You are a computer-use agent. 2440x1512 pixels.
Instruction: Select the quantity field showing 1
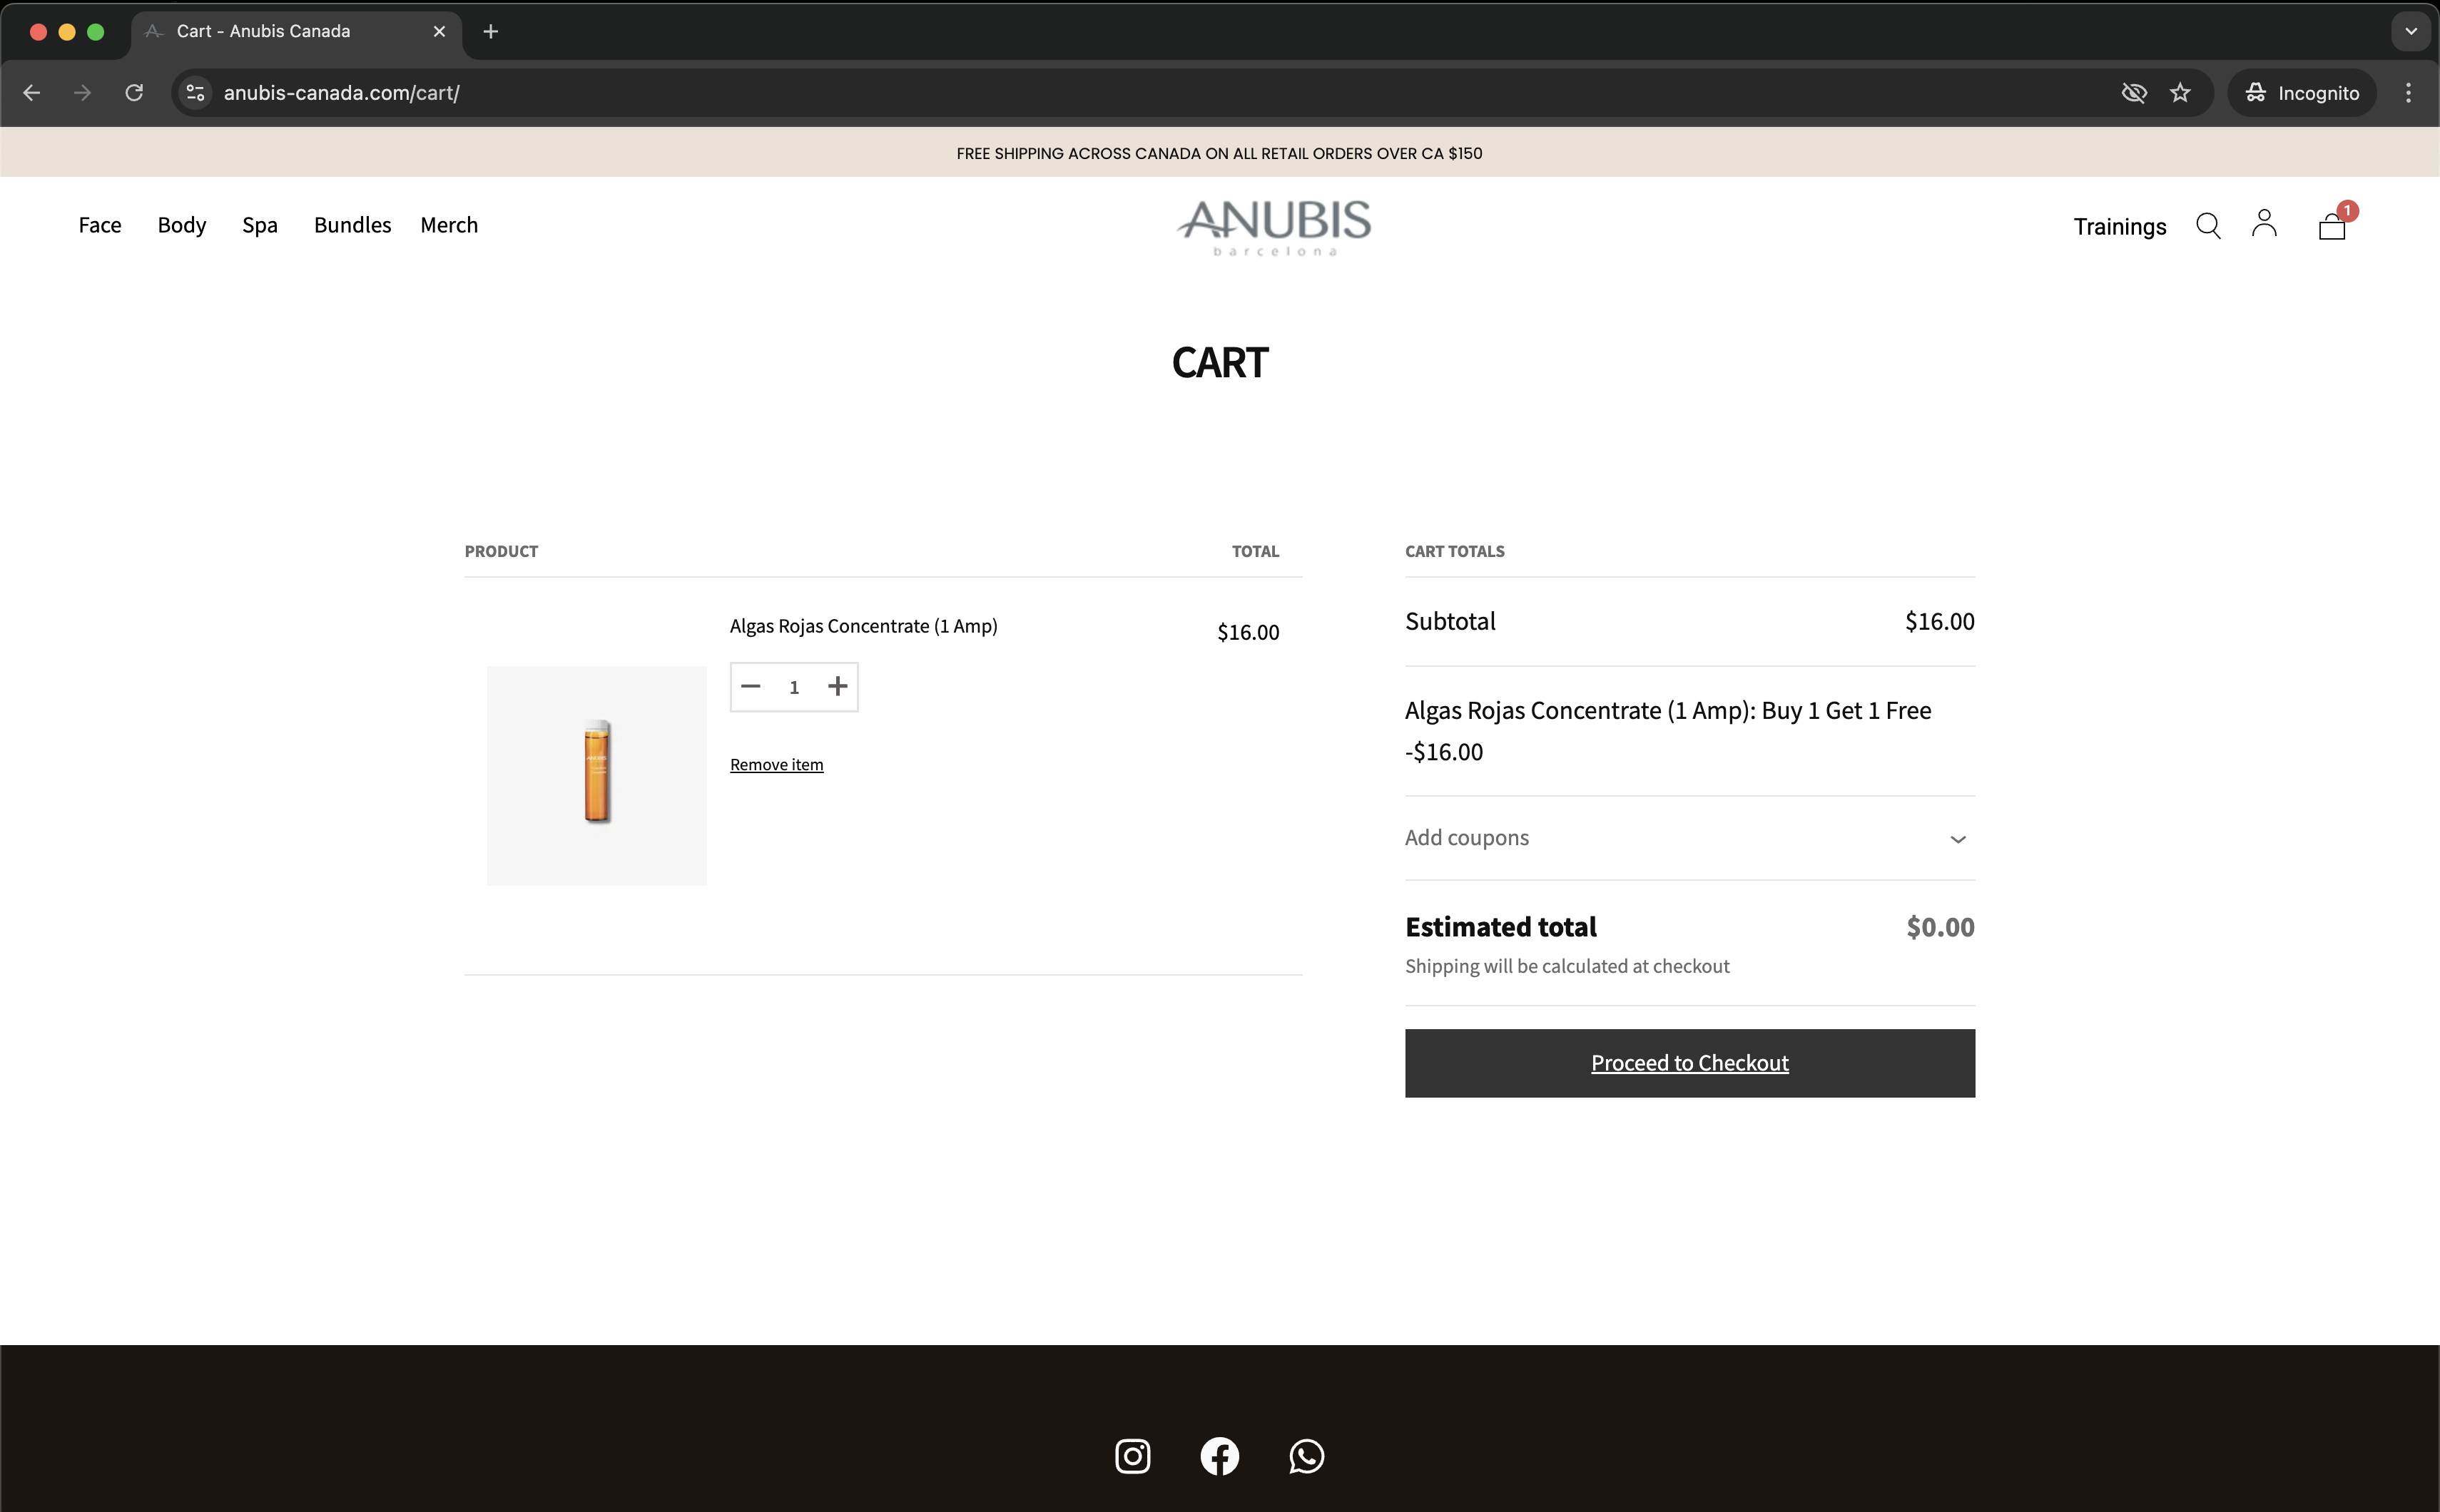point(794,688)
